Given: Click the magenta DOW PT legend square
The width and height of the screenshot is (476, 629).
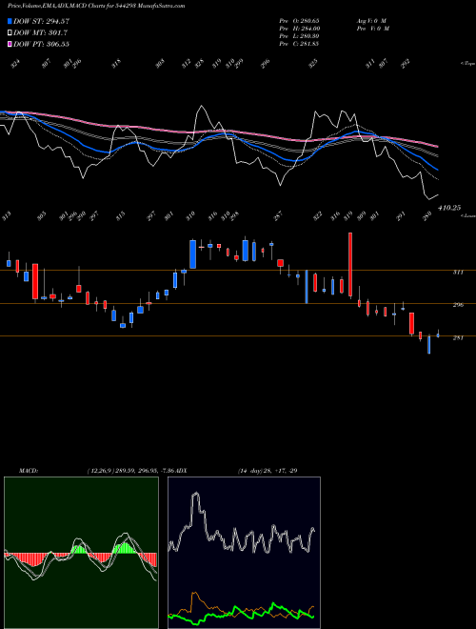Looking at the screenshot, I should click(x=10, y=44).
